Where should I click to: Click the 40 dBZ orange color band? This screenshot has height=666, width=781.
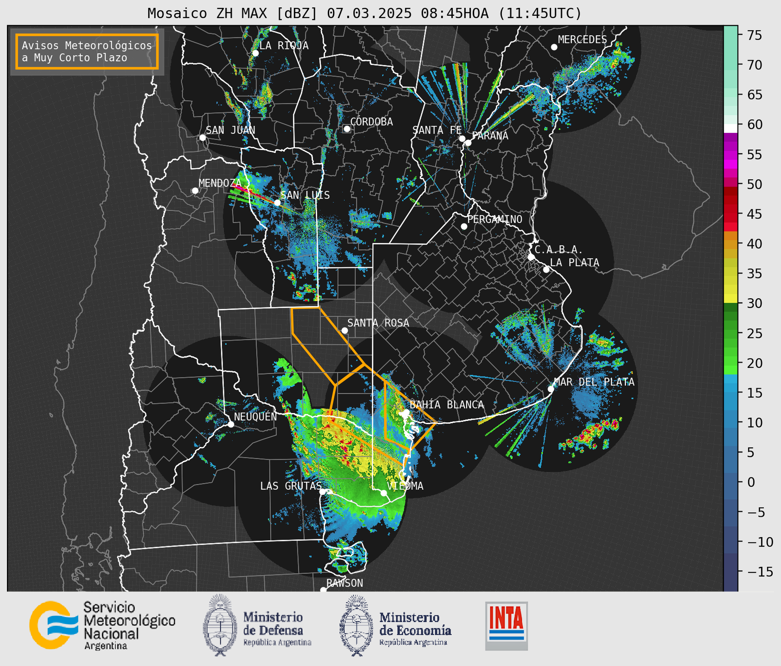(731, 244)
